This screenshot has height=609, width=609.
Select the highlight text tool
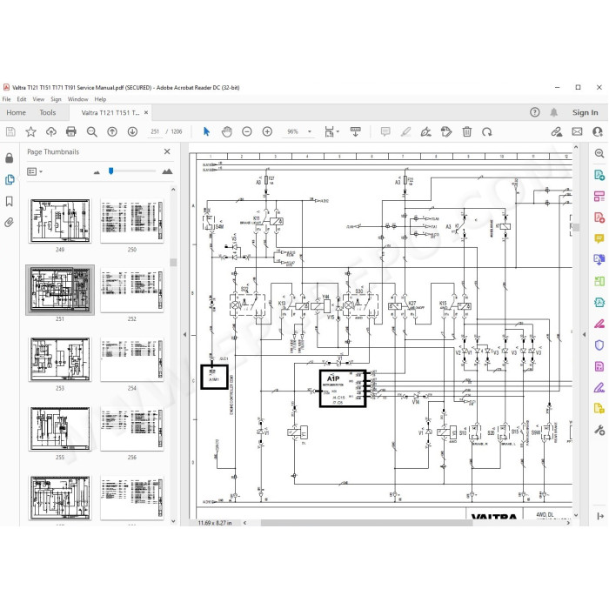click(x=406, y=131)
